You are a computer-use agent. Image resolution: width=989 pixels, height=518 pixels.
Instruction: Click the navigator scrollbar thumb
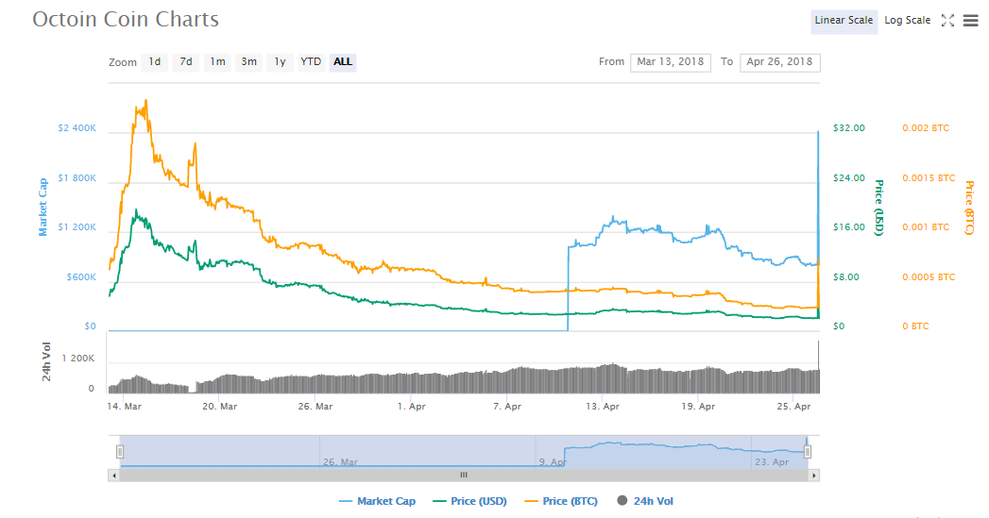(x=464, y=476)
